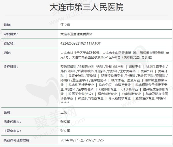Screen dimensions: 173x147
Task: Click the 计划生育专业 entry
Action: (156, 67)
